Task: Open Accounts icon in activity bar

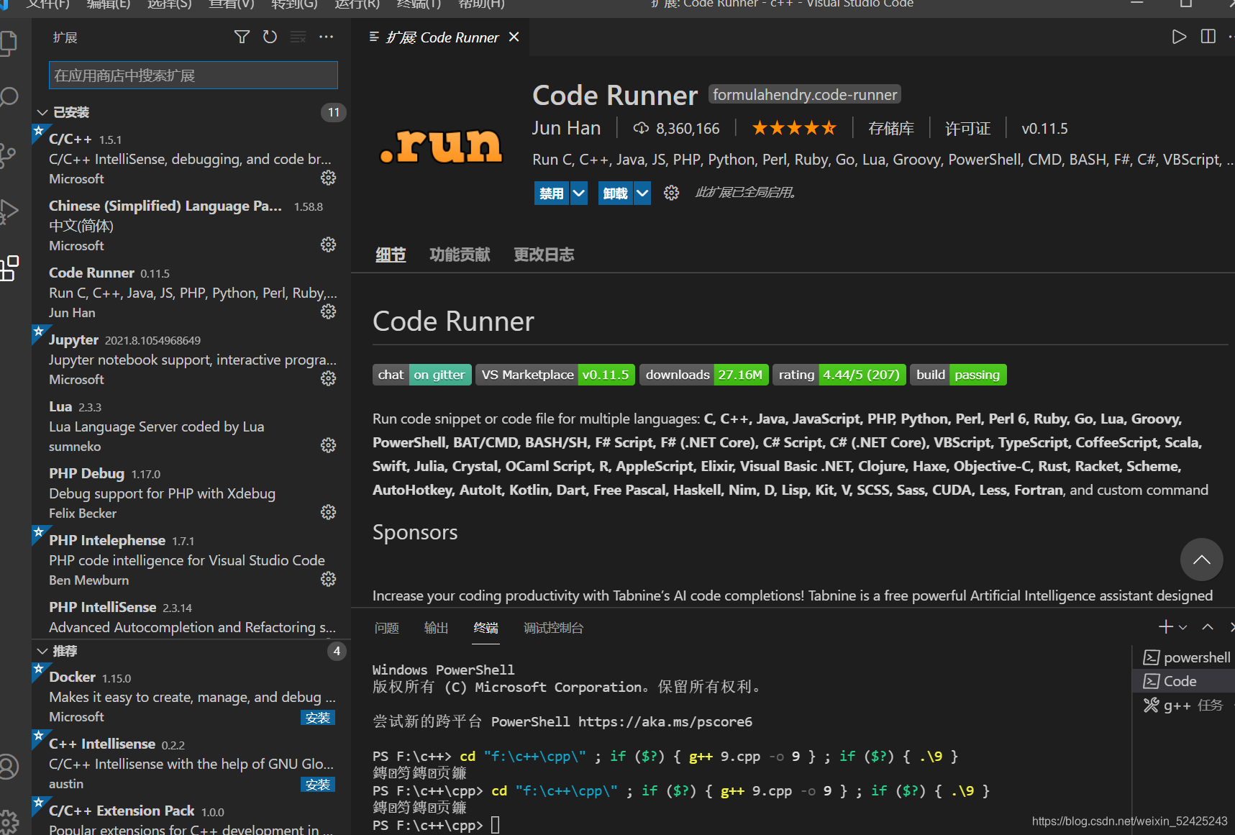Action: pos(8,766)
